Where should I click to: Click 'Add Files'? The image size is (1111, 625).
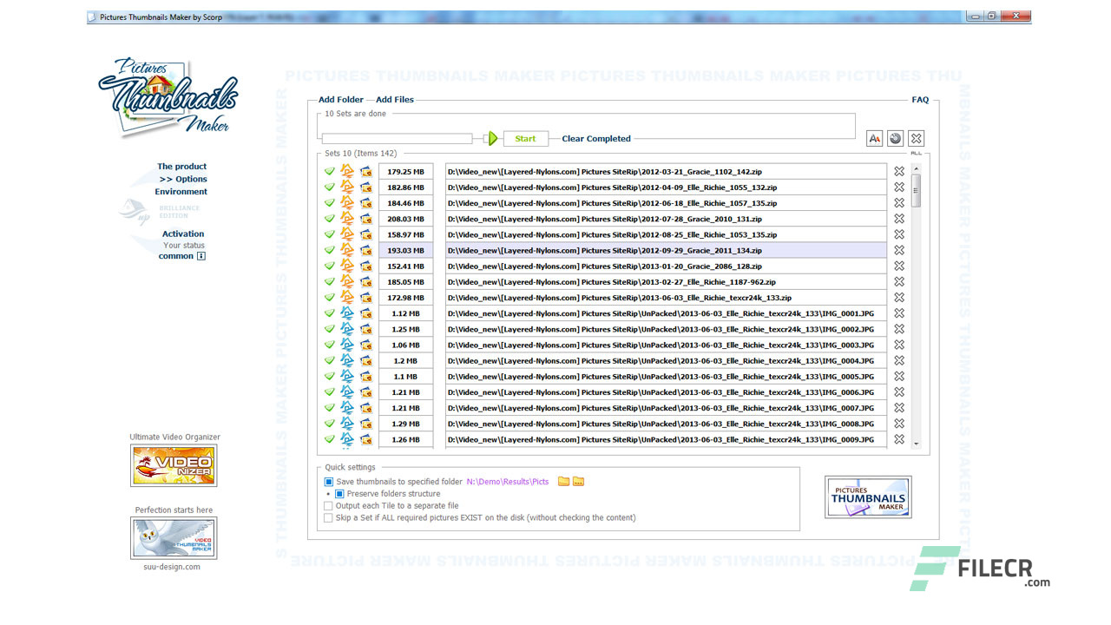395,100
